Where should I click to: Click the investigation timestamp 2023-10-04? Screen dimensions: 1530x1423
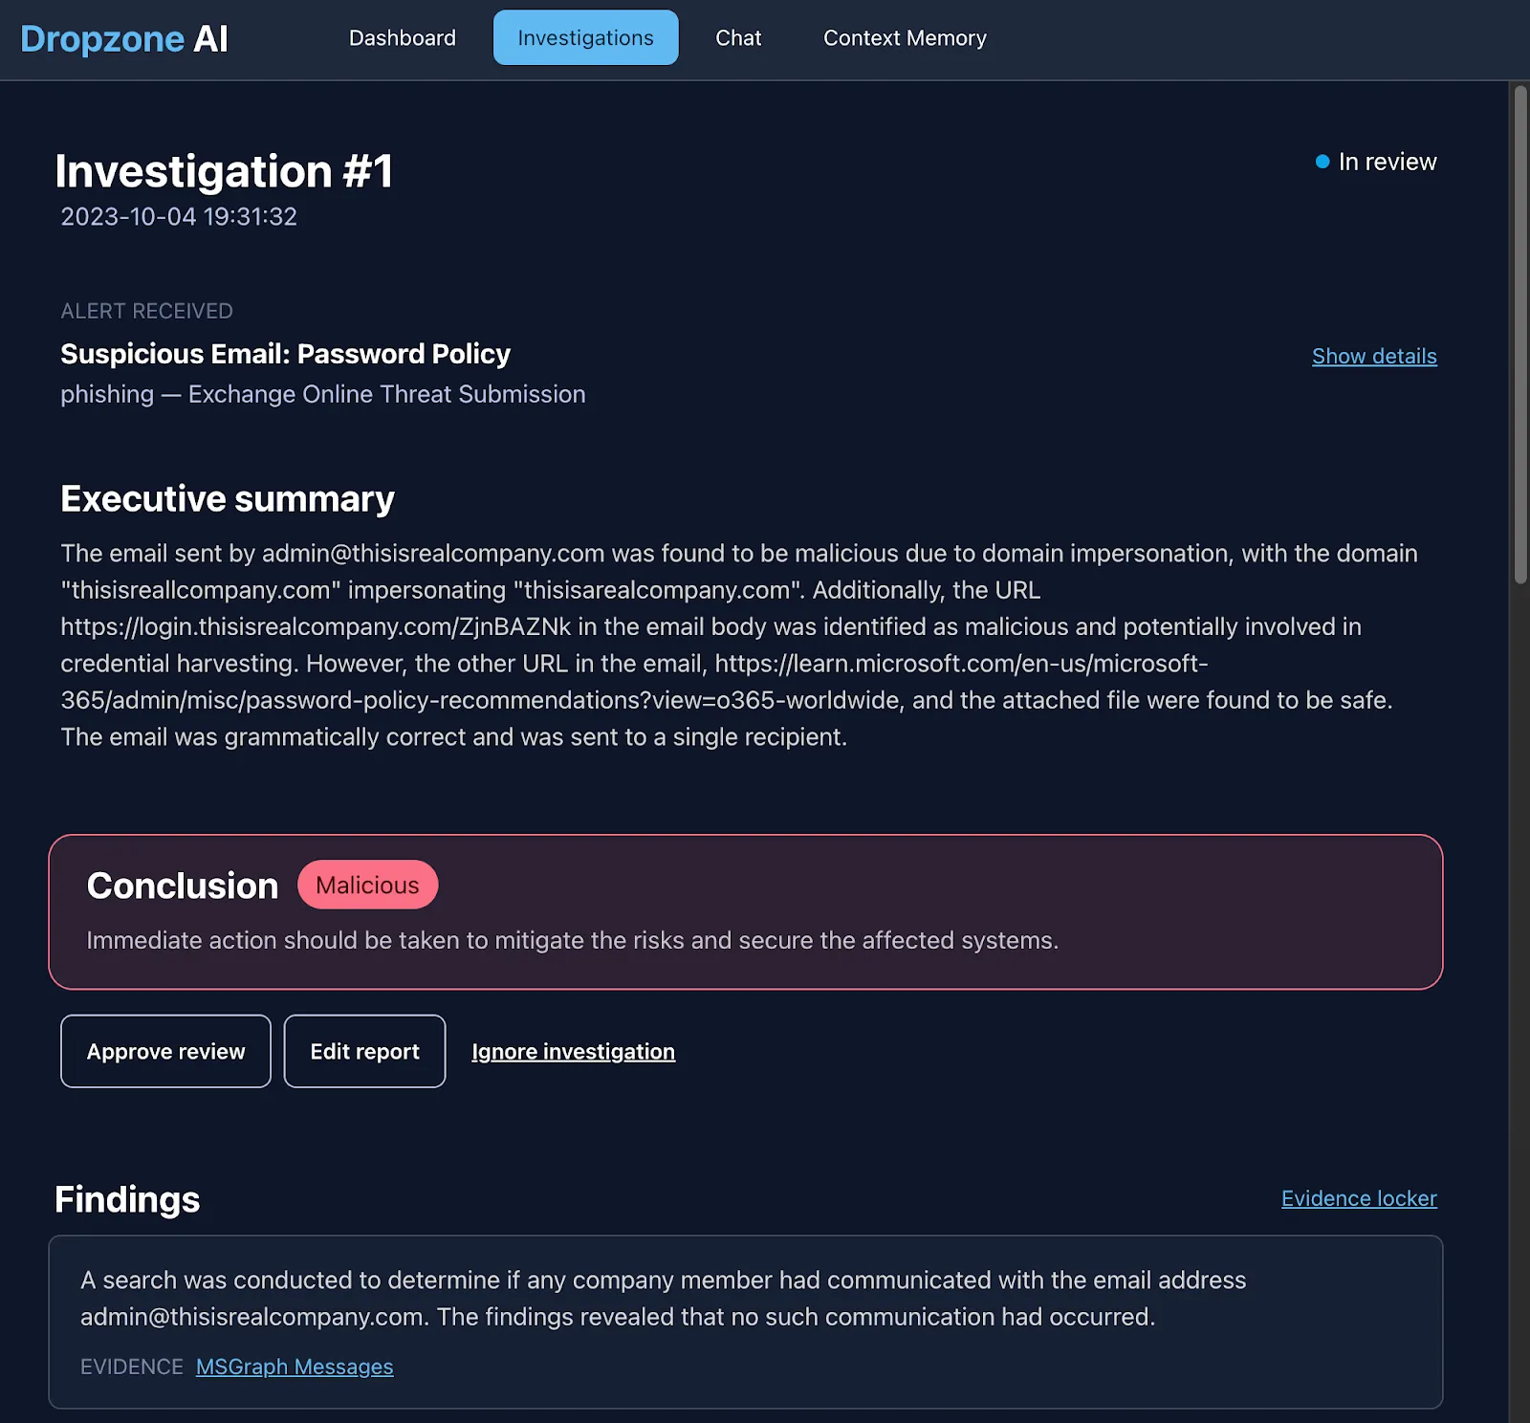coord(178,216)
